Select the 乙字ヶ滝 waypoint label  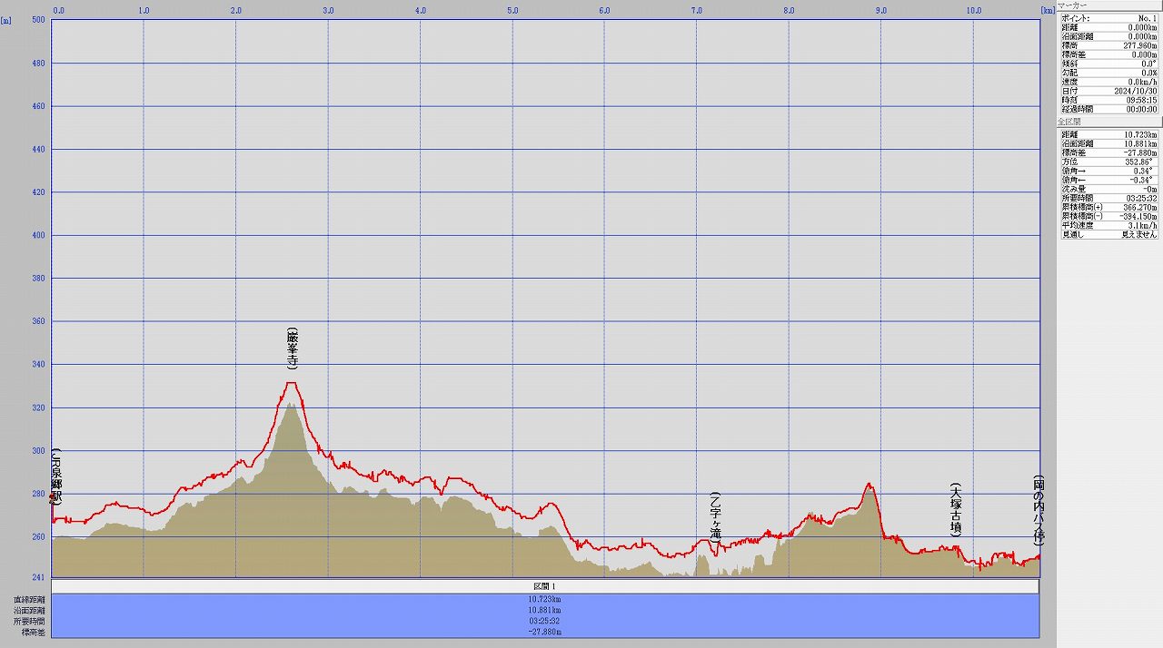click(x=715, y=517)
